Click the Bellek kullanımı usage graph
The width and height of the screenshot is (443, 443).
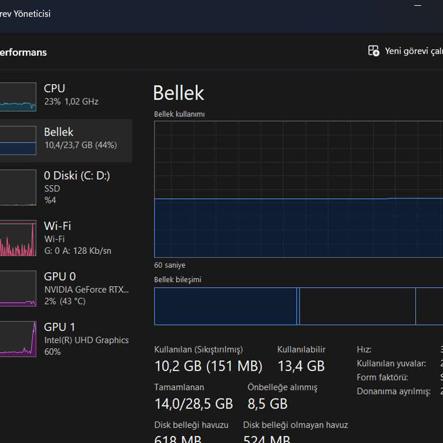click(298, 189)
